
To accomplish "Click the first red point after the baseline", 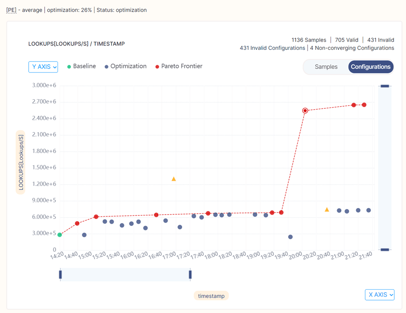I will pyautogui.click(x=77, y=223).
